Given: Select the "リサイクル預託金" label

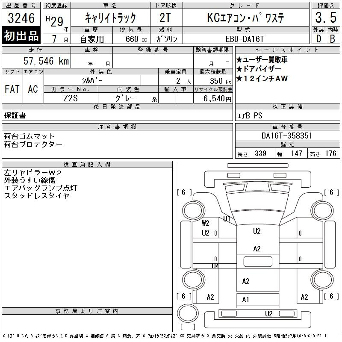Looking at the screenshot, I should pos(213,89).
